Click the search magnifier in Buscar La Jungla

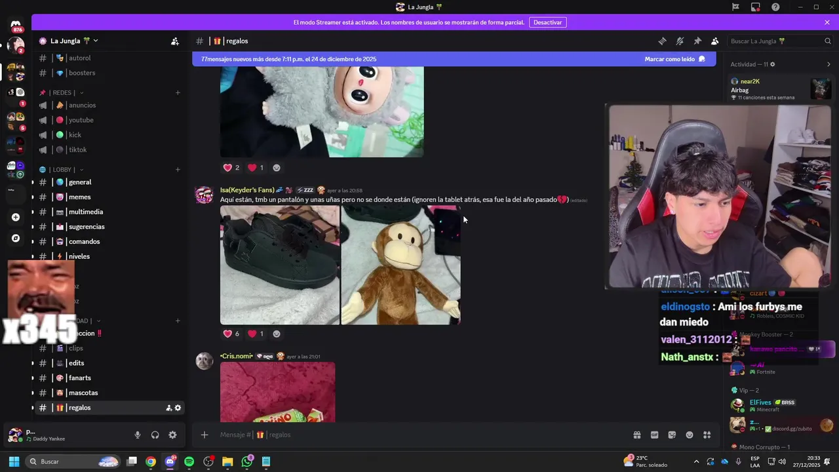coord(828,41)
